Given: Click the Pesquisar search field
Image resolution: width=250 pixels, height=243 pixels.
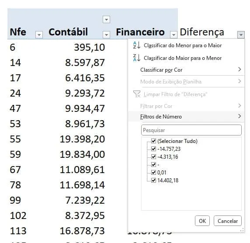Looking at the screenshot, I should tap(191, 130).
